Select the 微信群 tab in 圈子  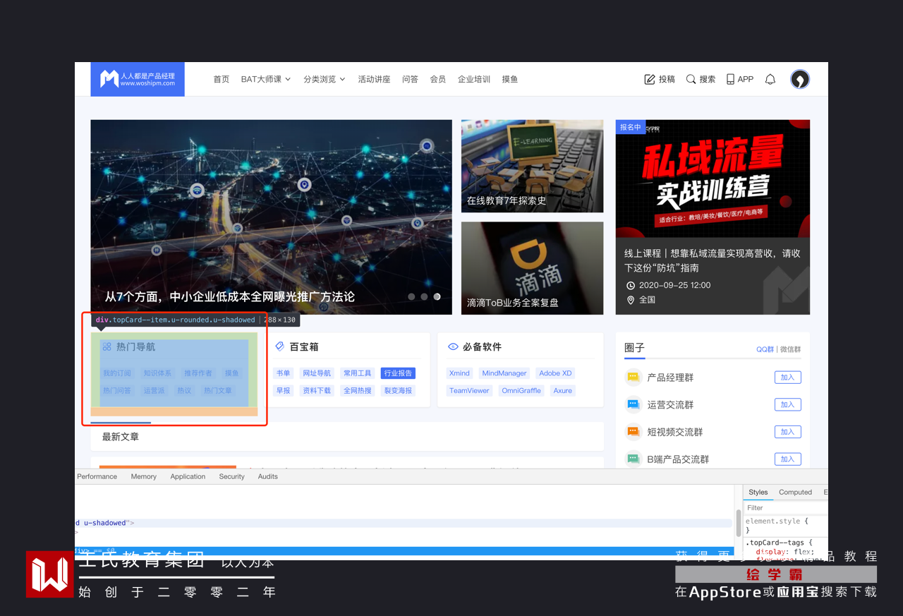[790, 349]
